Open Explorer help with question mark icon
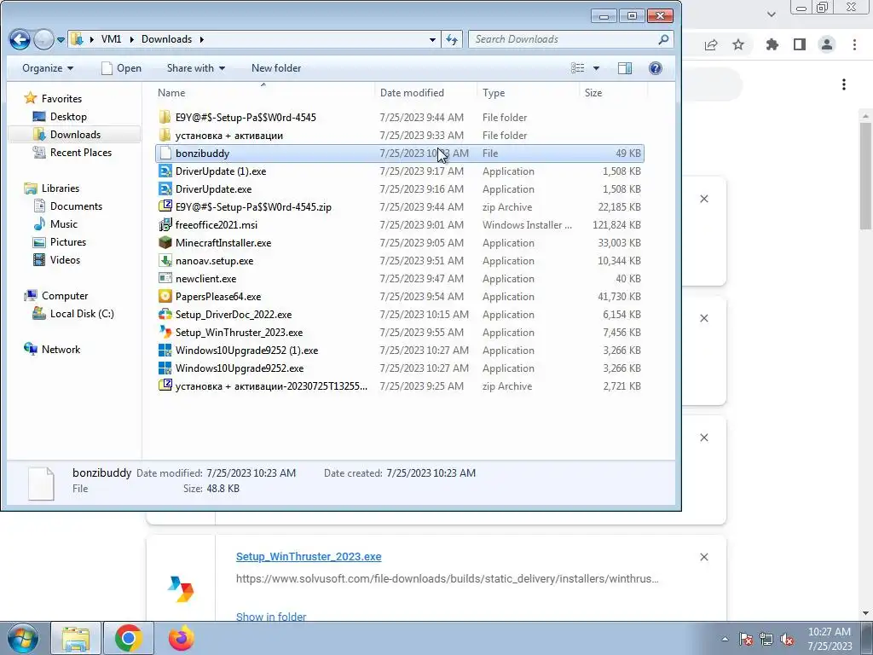873x655 pixels. [x=656, y=68]
